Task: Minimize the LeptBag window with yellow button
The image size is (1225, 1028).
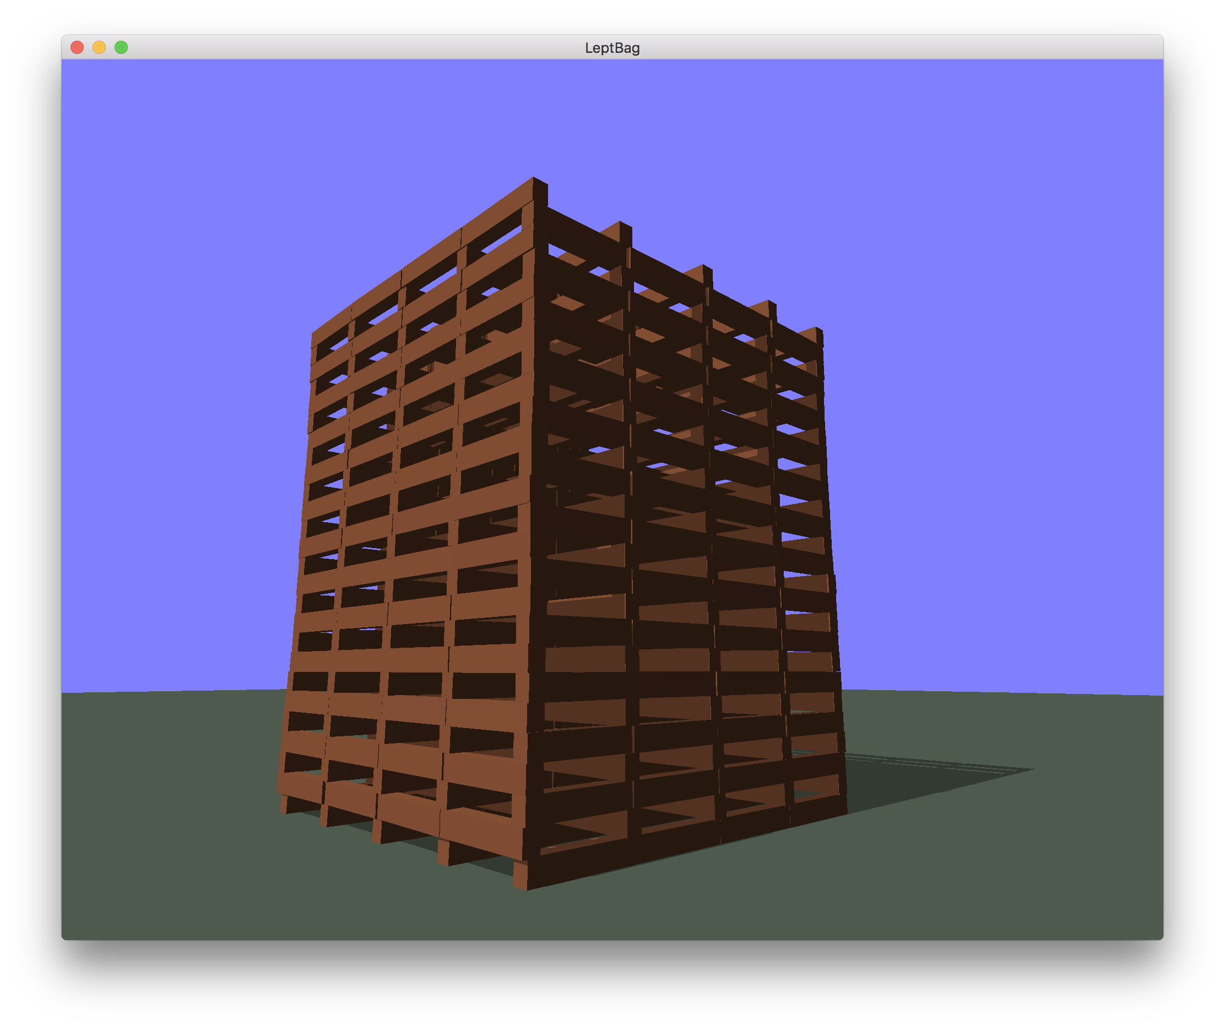Action: pyautogui.click(x=99, y=47)
